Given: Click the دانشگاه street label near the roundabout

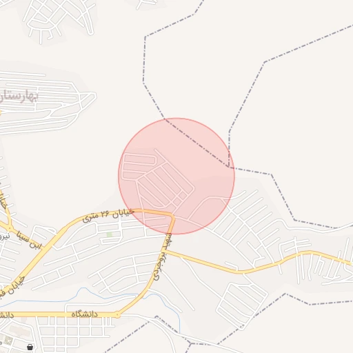Looking at the screenshot, I should click(x=84, y=314).
